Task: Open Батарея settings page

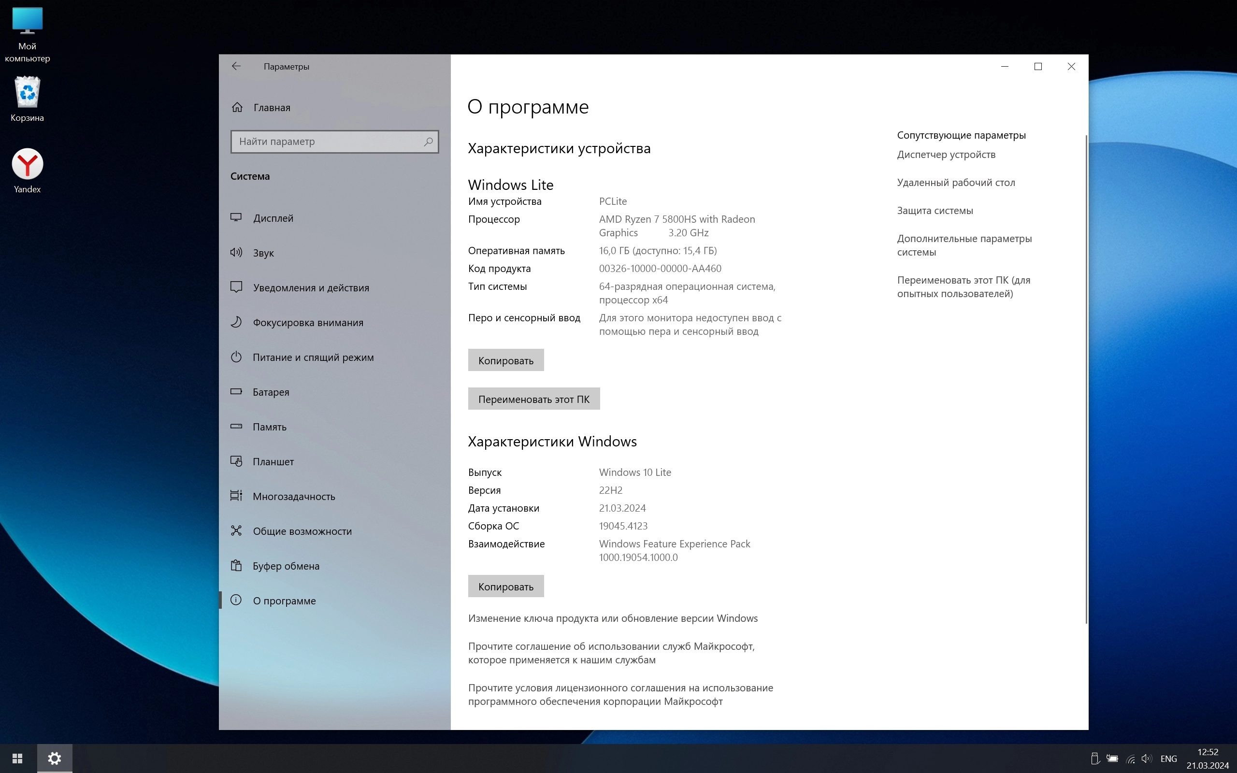Action: [271, 392]
